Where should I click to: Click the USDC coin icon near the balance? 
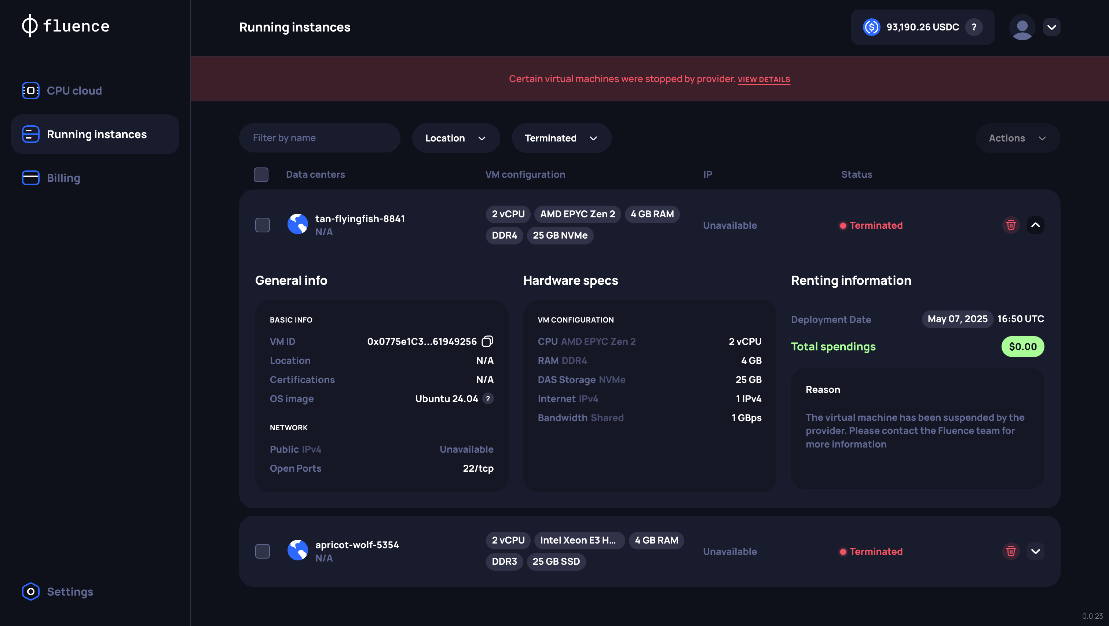pyautogui.click(x=871, y=27)
